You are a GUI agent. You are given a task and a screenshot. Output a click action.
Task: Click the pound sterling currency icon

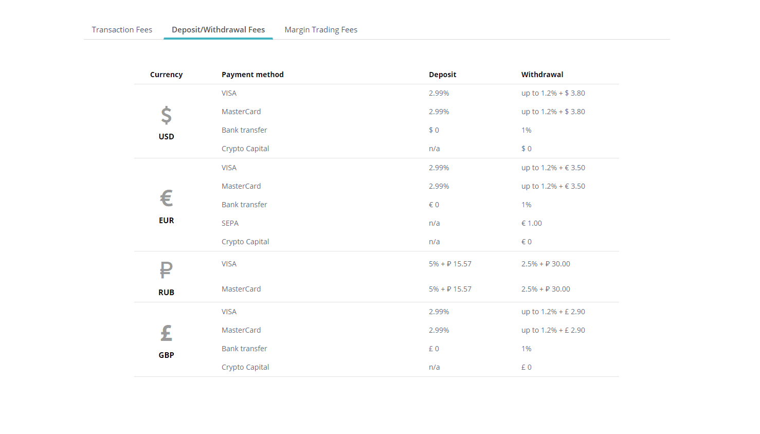pyautogui.click(x=166, y=333)
